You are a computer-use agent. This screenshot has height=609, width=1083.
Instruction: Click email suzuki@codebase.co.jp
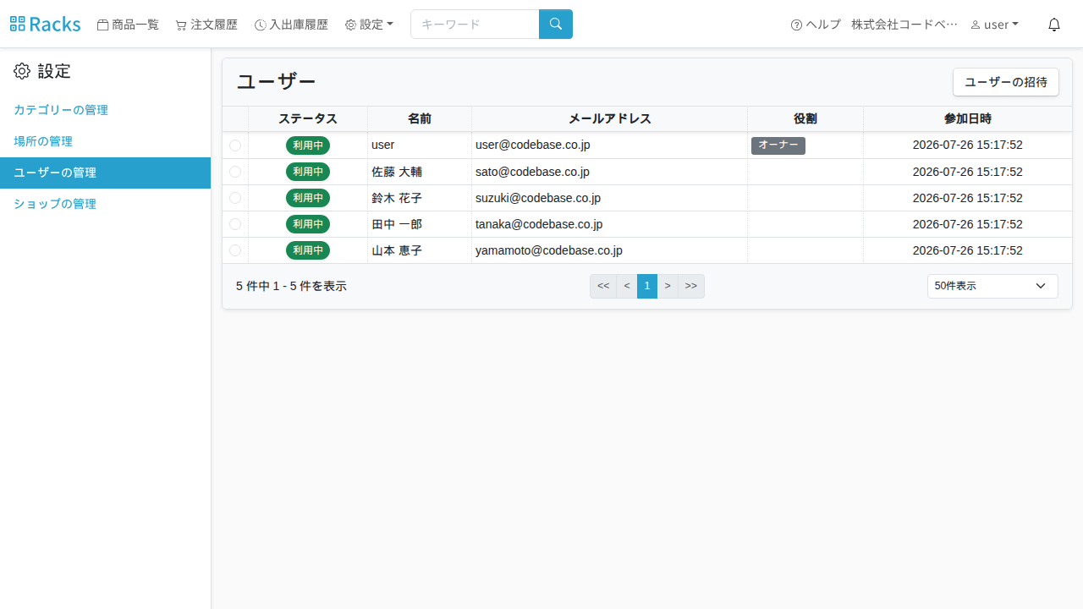click(538, 198)
